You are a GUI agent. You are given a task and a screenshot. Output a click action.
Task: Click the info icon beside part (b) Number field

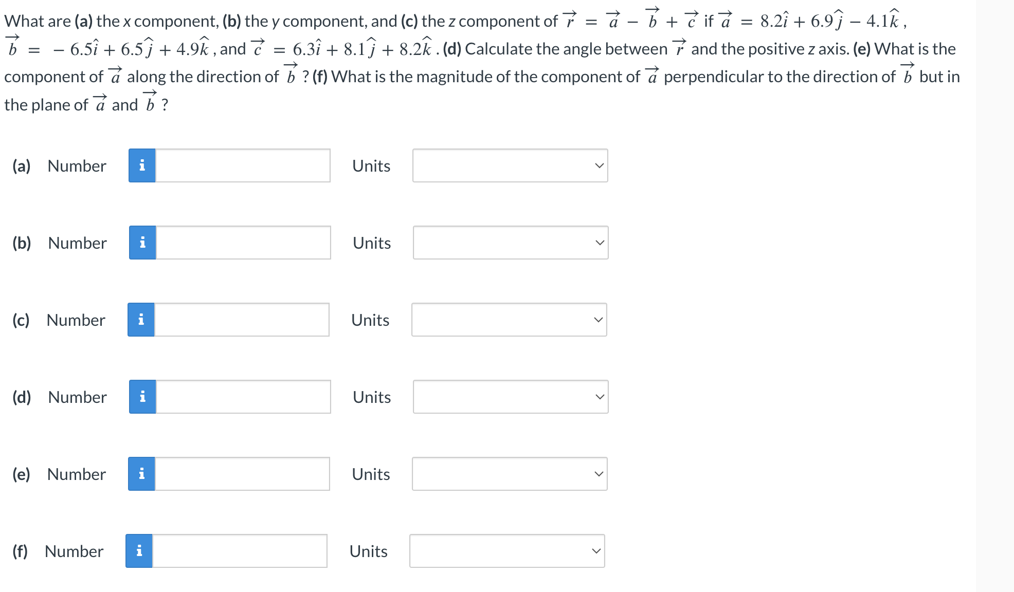(142, 243)
